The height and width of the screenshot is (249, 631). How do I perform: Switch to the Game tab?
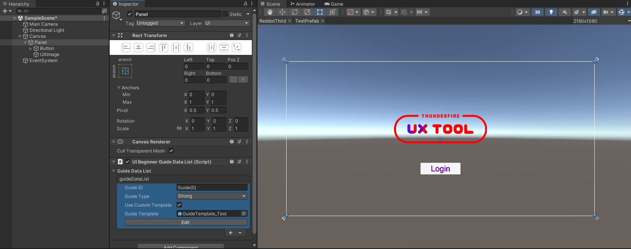[x=334, y=4]
